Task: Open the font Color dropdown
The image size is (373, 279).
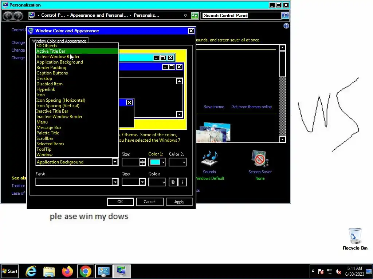Action: [157, 182]
